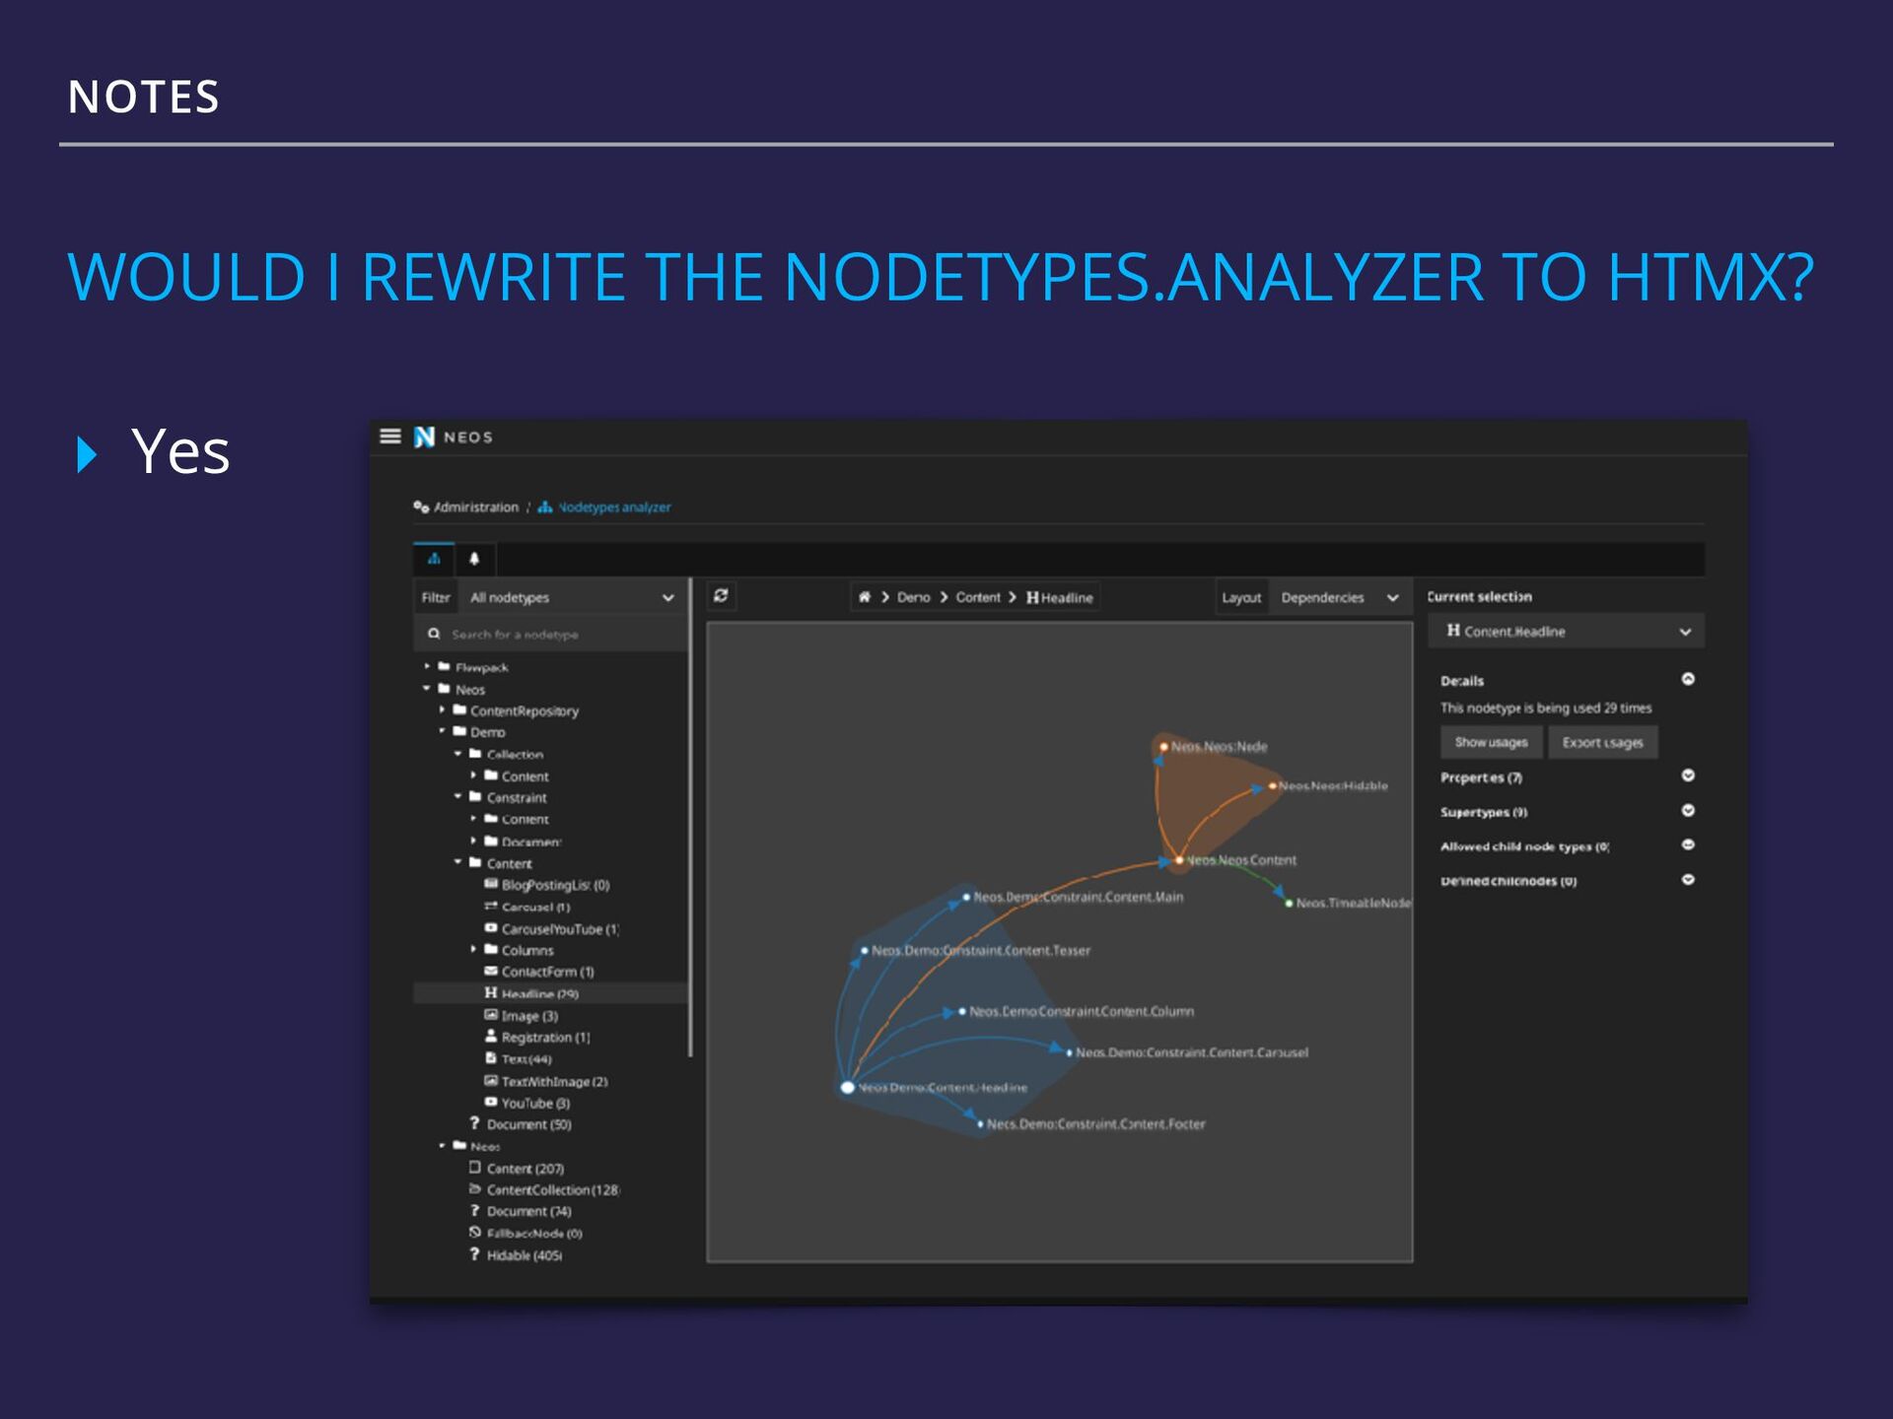Expand Allowed child node types section
The width and height of the screenshot is (1893, 1419).
pos(1688,845)
